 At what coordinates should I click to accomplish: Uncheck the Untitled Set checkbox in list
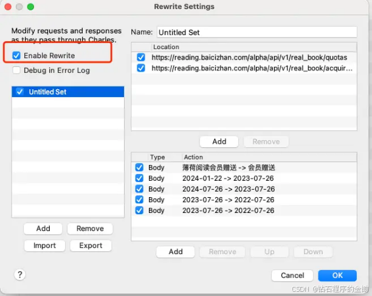[x=19, y=92]
